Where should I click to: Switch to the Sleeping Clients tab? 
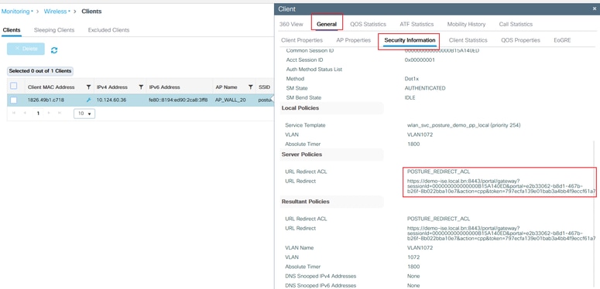[54, 30]
